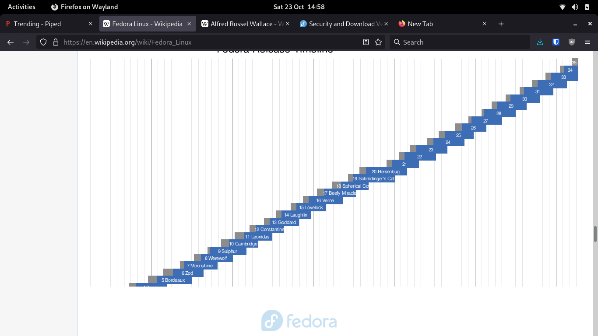
Task: Open Firefox on Wayland app menu
Action: point(84,7)
